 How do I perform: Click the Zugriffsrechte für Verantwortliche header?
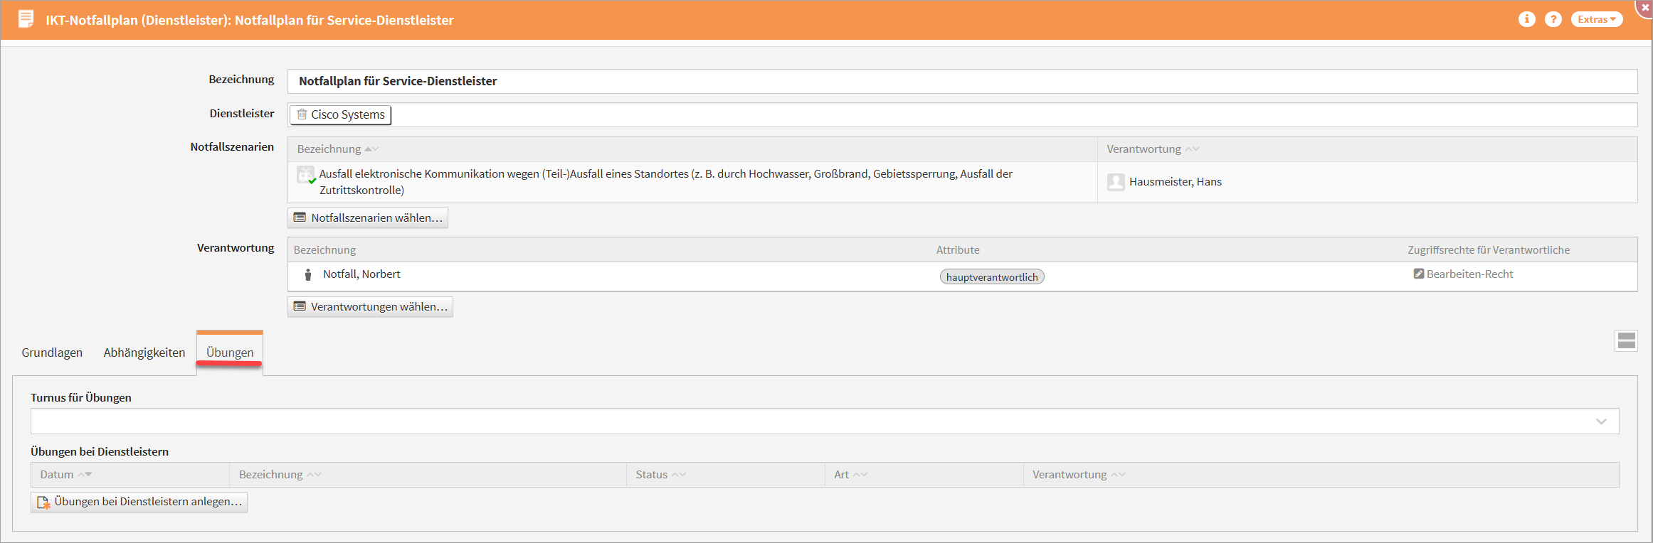coord(1489,250)
